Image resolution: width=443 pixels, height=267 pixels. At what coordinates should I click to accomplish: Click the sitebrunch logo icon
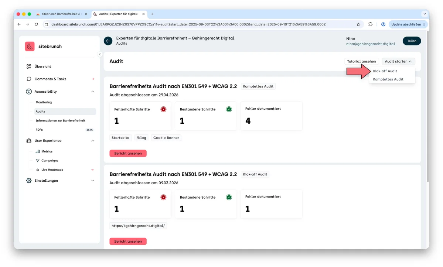(30, 46)
